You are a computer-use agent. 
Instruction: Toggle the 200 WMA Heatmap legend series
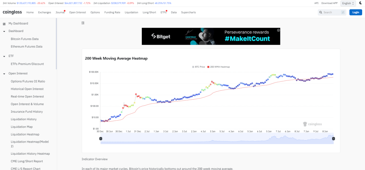pyautogui.click(x=219, y=67)
